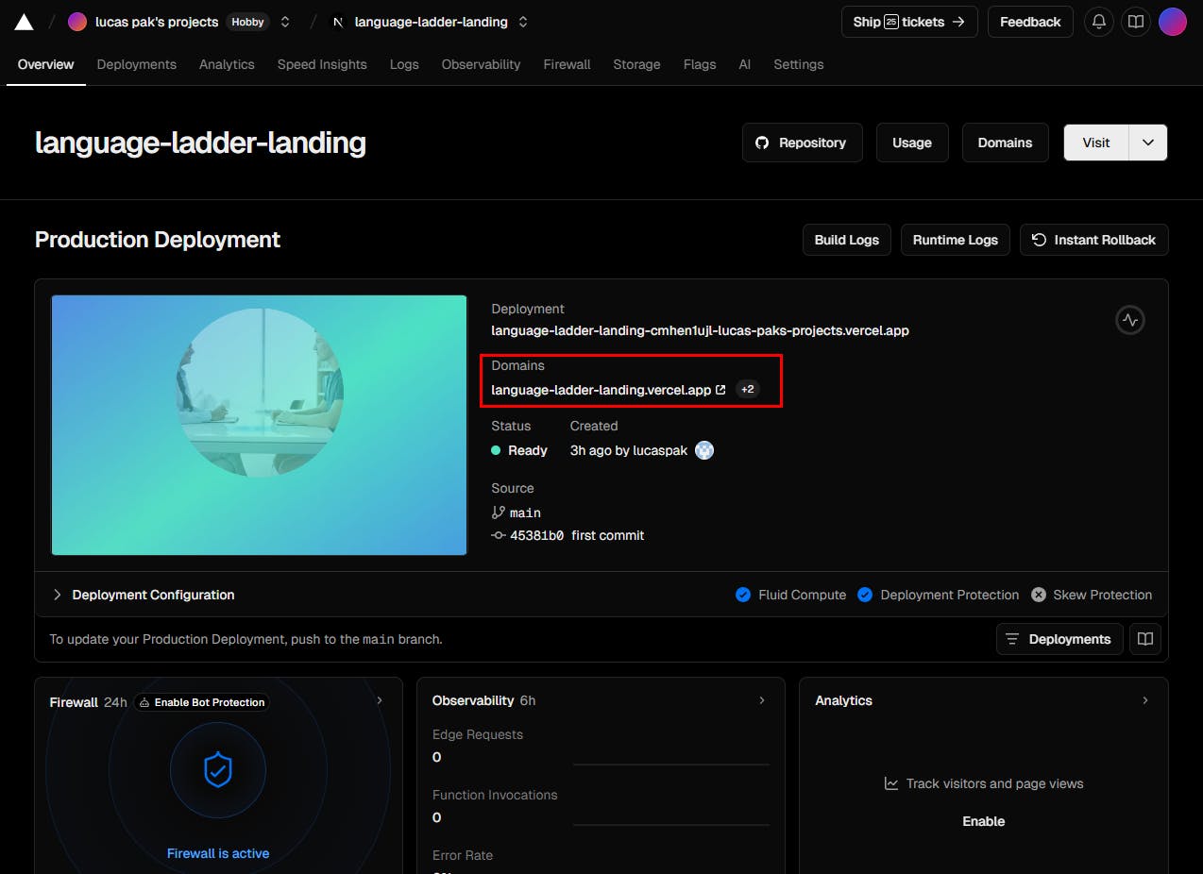
Task: Click Enable in the Analytics card
Action: 984,821
